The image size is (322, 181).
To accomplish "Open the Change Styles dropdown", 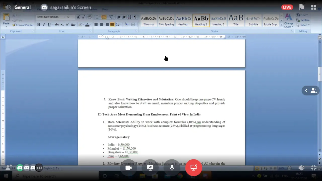I will [x=289, y=21].
